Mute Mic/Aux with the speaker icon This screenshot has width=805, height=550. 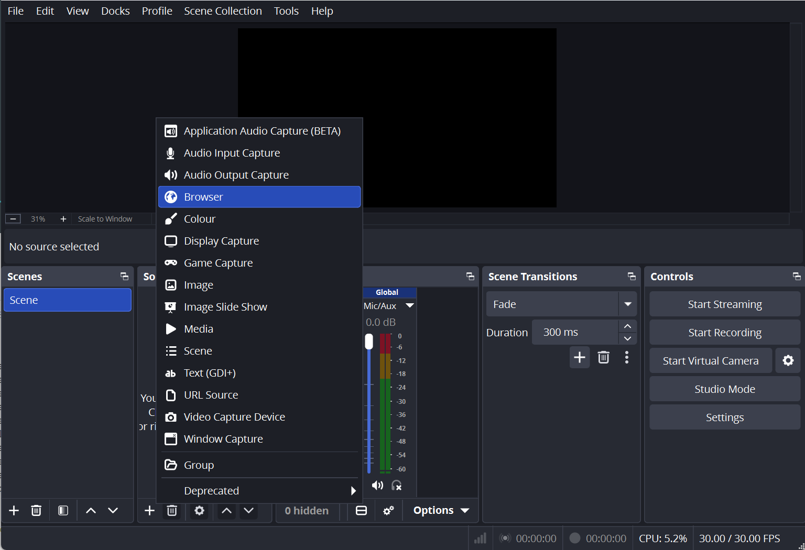coord(377,485)
